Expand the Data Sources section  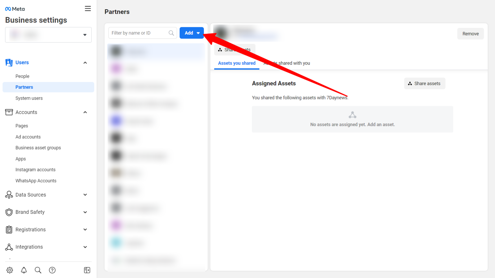(85, 195)
